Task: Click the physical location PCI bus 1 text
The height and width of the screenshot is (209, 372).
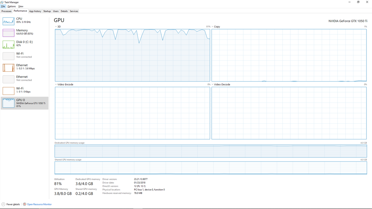Action: coord(149,190)
